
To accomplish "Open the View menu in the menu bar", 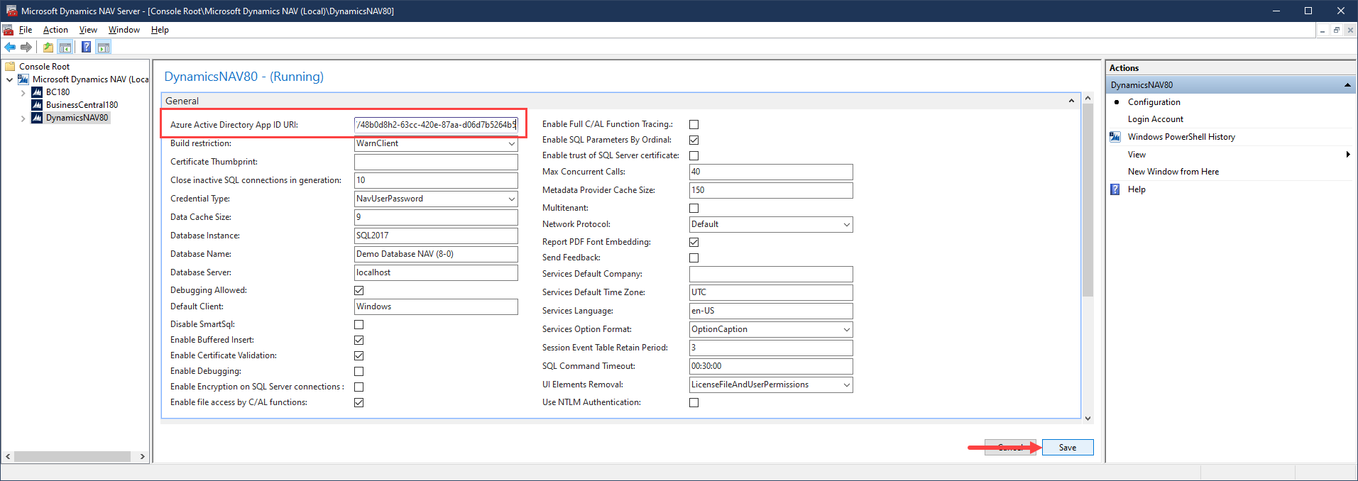I will pyautogui.click(x=88, y=30).
